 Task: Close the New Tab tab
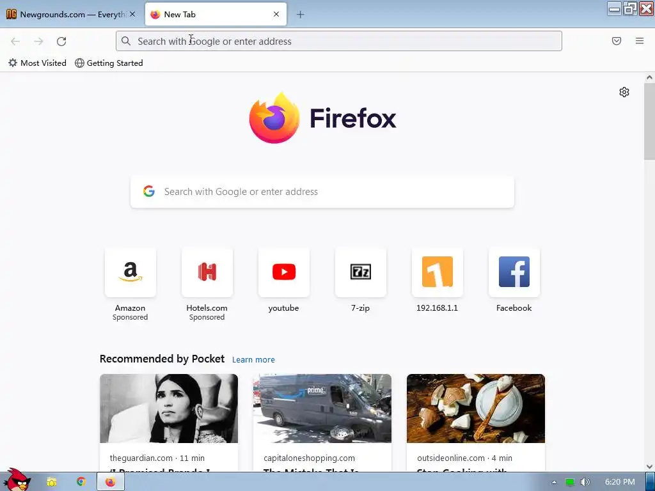click(x=276, y=14)
